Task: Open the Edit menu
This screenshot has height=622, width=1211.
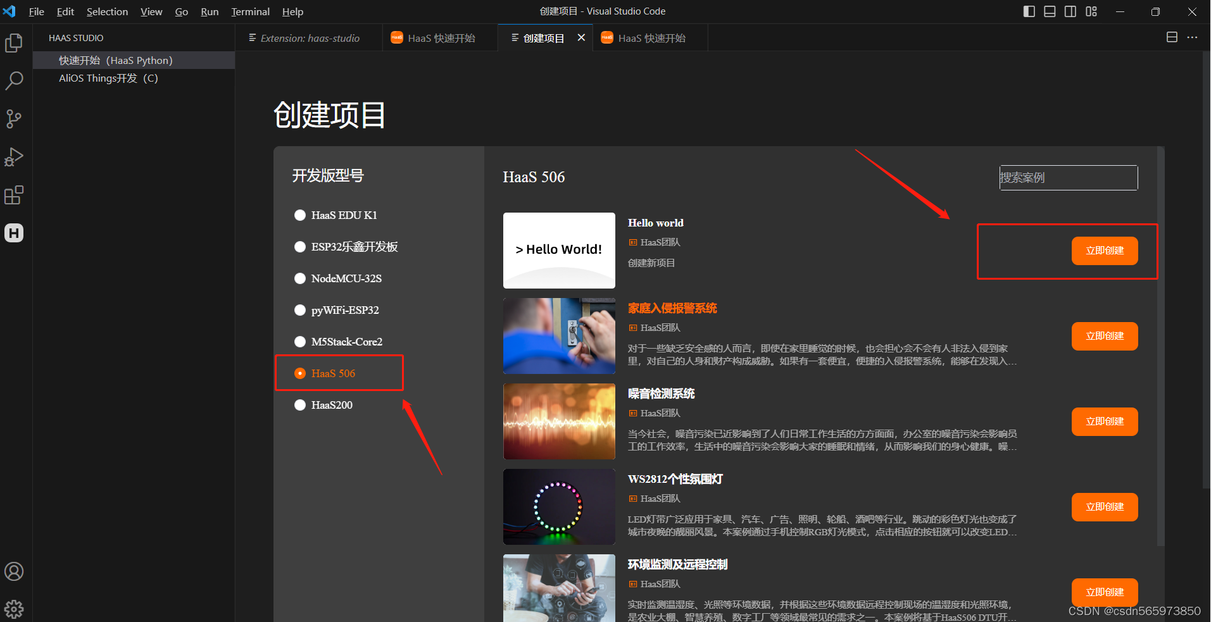Action: (x=65, y=11)
